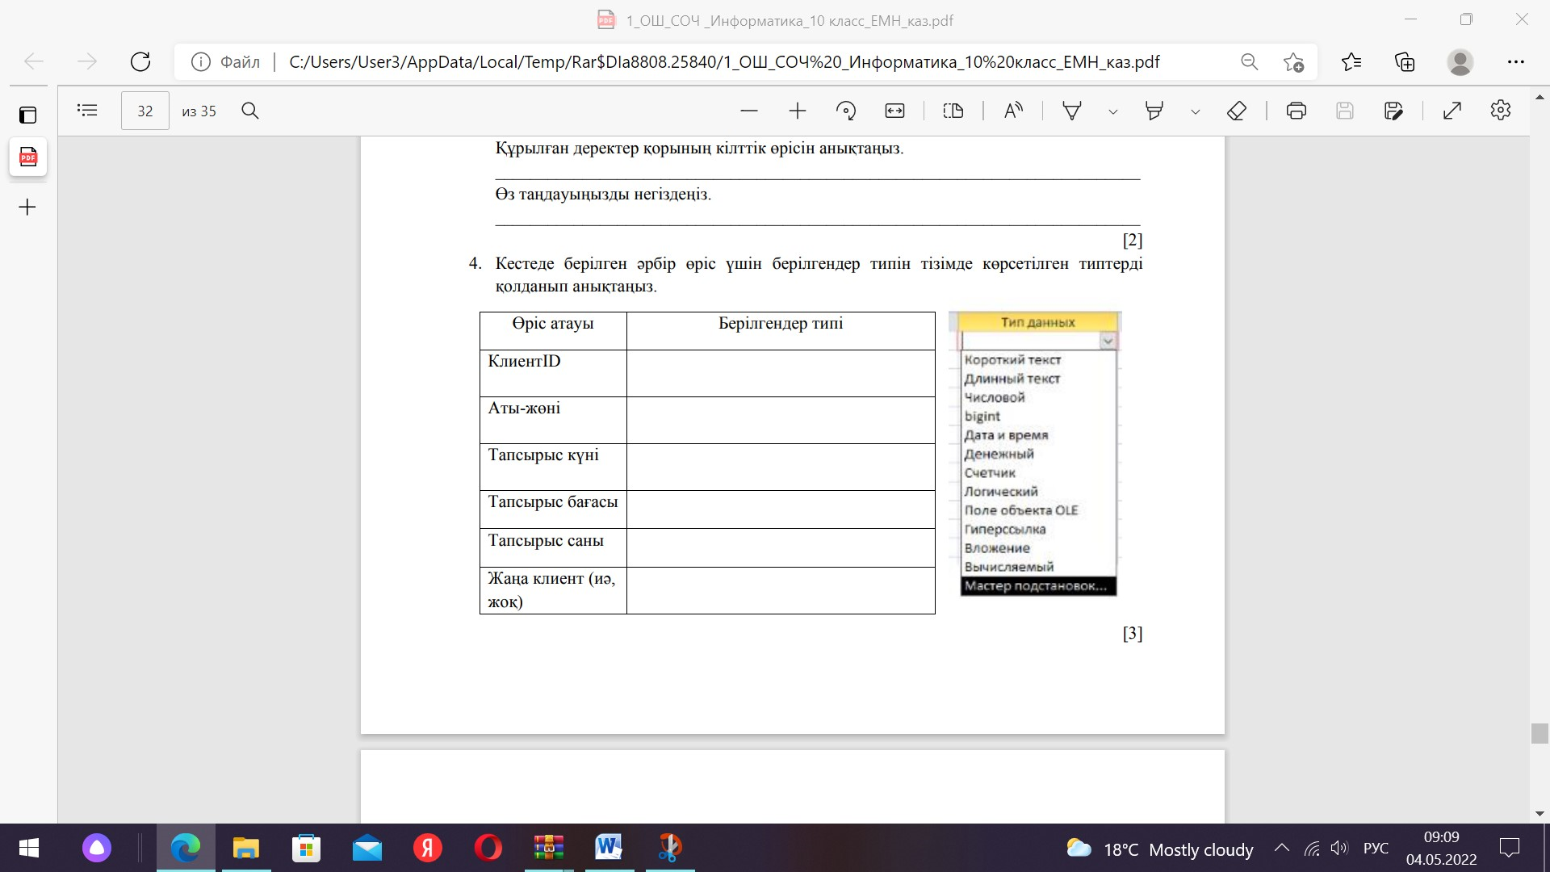Select the PDF document tab in the sidebar

[28, 157]
